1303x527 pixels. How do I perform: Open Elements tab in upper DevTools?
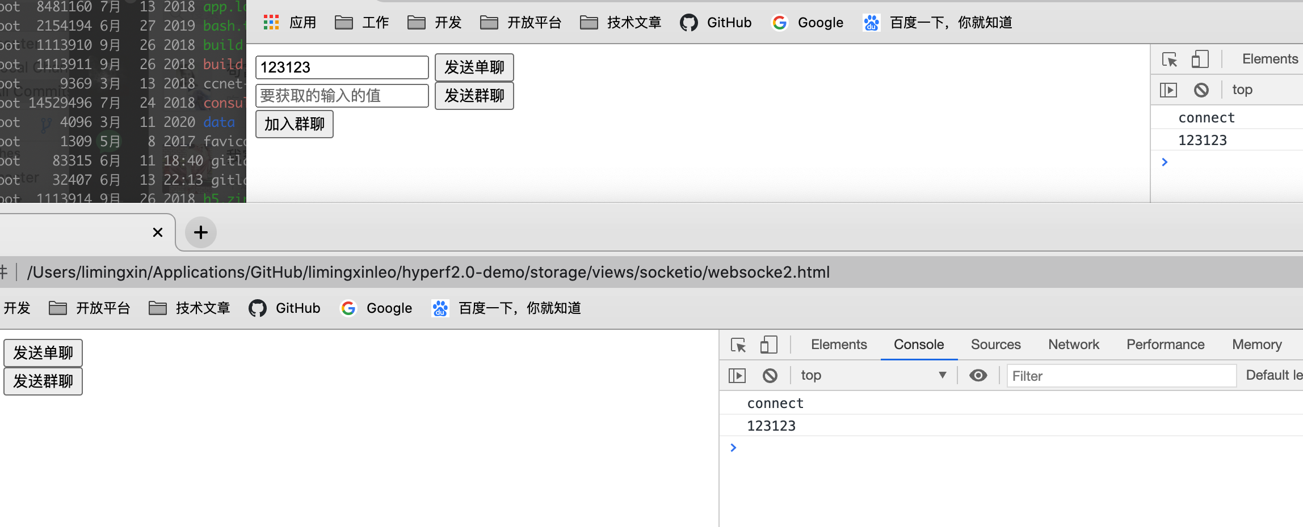tap(1270, 59)
